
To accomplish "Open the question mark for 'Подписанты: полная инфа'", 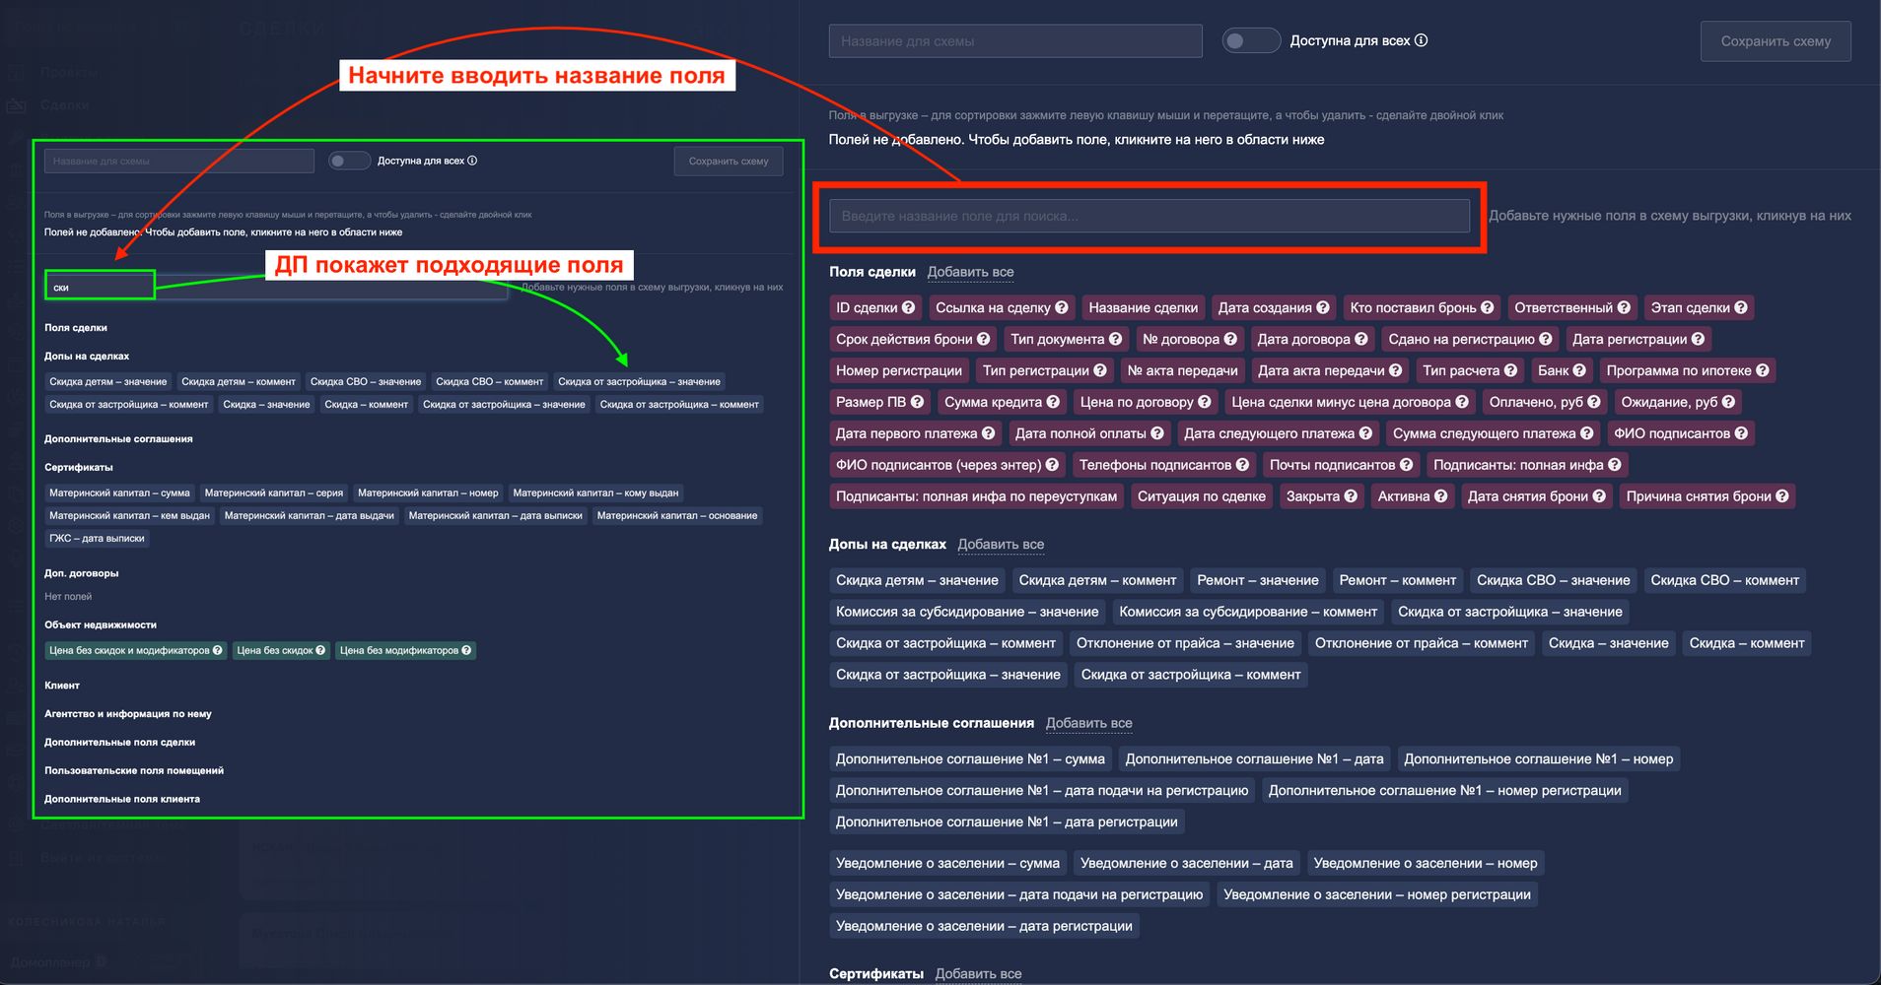I will pyautogui.click(x=1614, y=465).
